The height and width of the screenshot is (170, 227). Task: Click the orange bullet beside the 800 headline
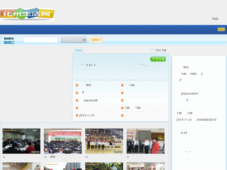77,85
